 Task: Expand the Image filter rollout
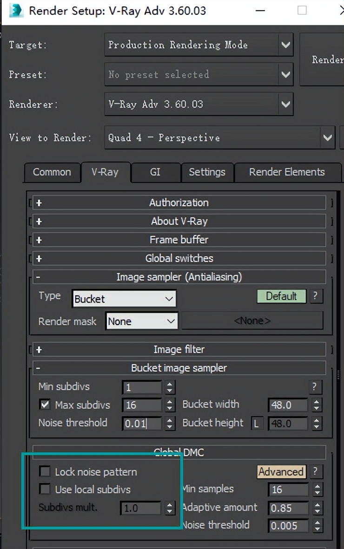(179, 349)
